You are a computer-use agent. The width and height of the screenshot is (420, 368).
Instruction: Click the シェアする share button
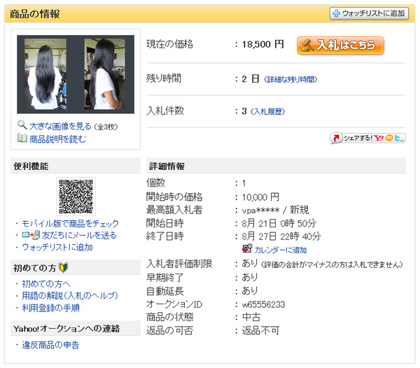(x=367, y=138)
